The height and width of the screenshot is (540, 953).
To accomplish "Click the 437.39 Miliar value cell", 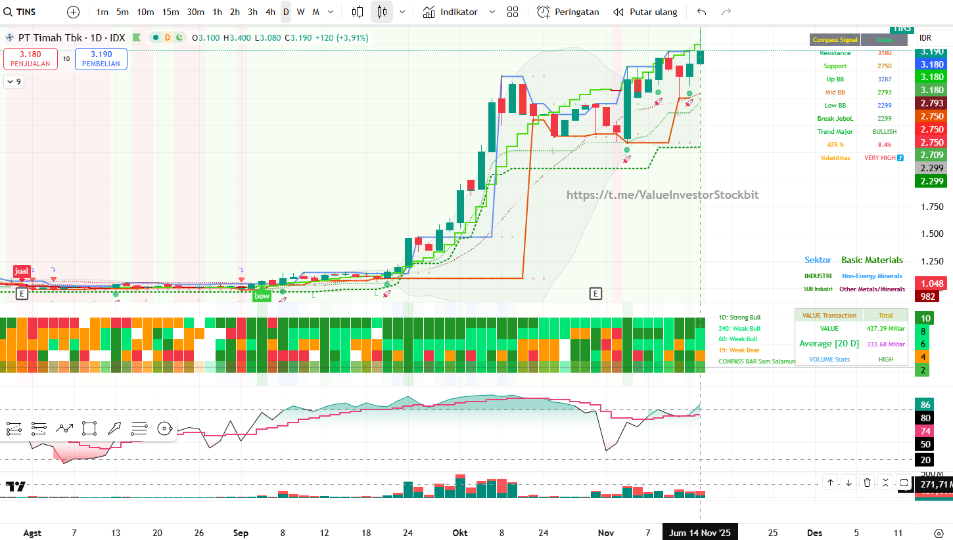I will pyautogui.click(x=886, y=328).
